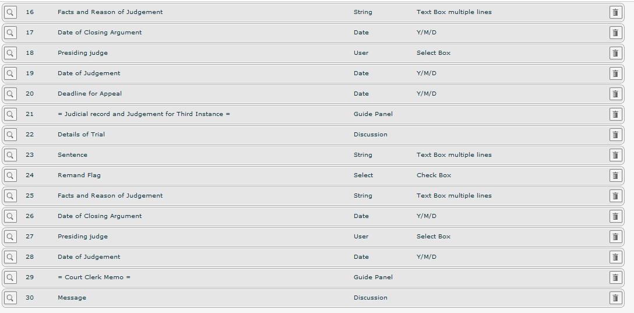The height and width of the screenshot is (313, 634).
Task: Click magnifier icon for Presiding judge row 18
Action: [x=10, y=53]
